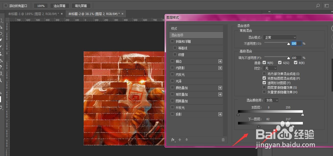Close the 未标题-2 document tab
Viewport: 333px width, 156px height.
[122, 14]
